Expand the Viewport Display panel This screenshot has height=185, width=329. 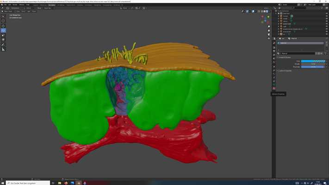(x=284, y=57)
